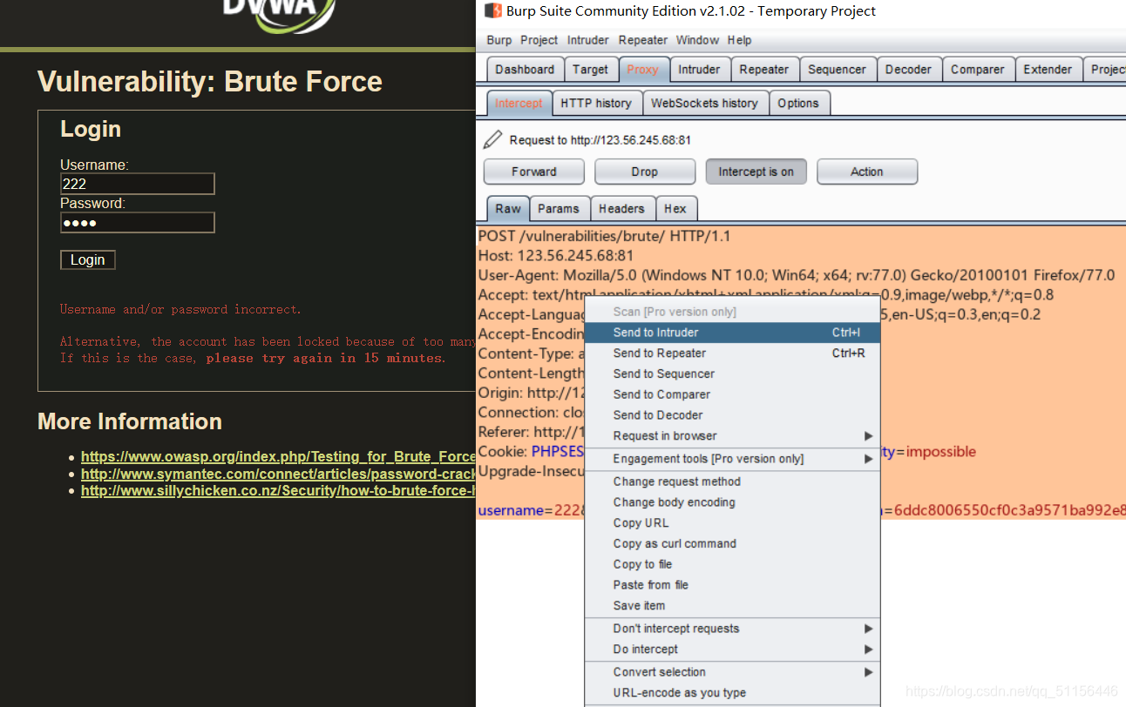Open the HTTP history sub-tab
The width and height of the screenshot is (1126, 707).
coord(596,103)
